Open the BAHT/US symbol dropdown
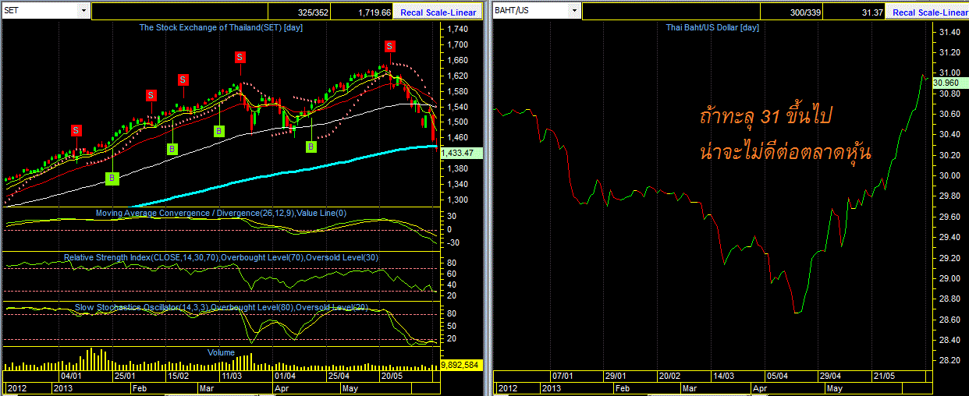This screenshot has width=969, height=396. 574,12
